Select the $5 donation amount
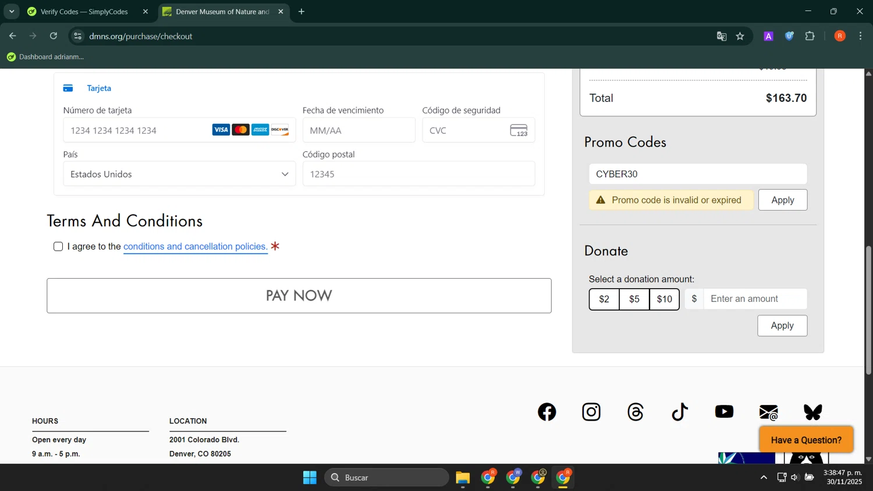This screenshot has height=491, width=873. (634, 299)
